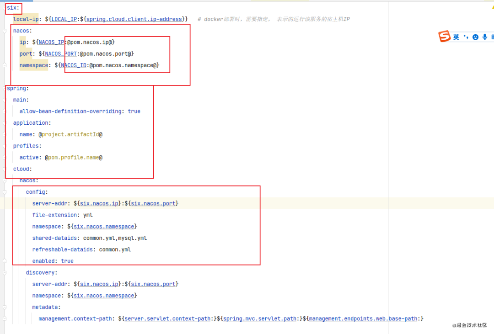
Task: Click the shared-dataids key
Action: coord(54,238)
